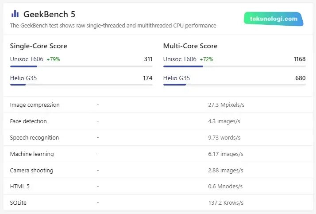The height and width of the screenshot is (214, 316).
Task: Click the 137.2 Krows/s SQLite value
Action: click(226, 203)
